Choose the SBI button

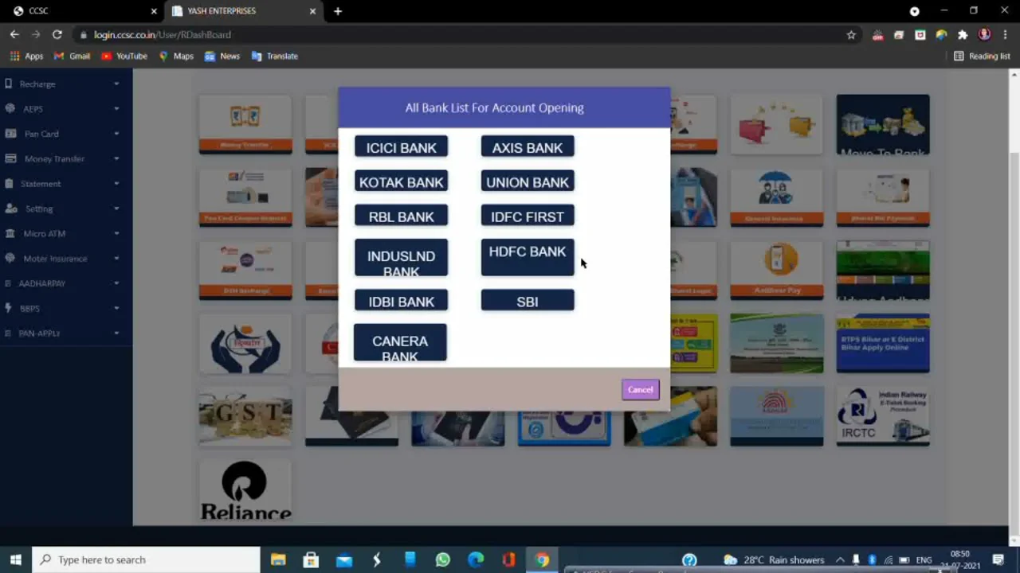528,301
